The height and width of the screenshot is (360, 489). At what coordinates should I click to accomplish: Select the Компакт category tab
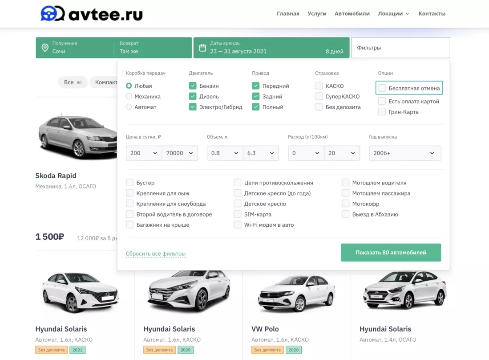click(104, 82)
